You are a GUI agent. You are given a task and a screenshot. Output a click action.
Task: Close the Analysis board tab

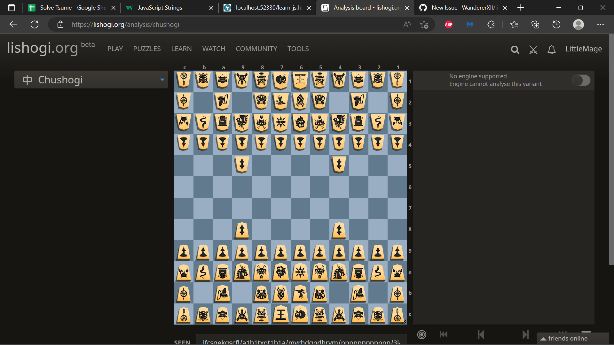coord(407,8)
